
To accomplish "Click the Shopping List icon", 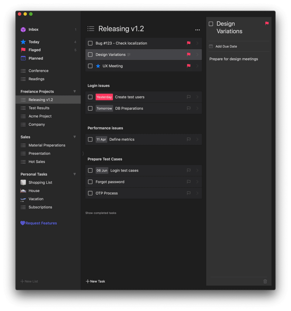I will pos(23,182).
